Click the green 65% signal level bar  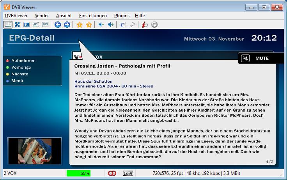(78, 173)
